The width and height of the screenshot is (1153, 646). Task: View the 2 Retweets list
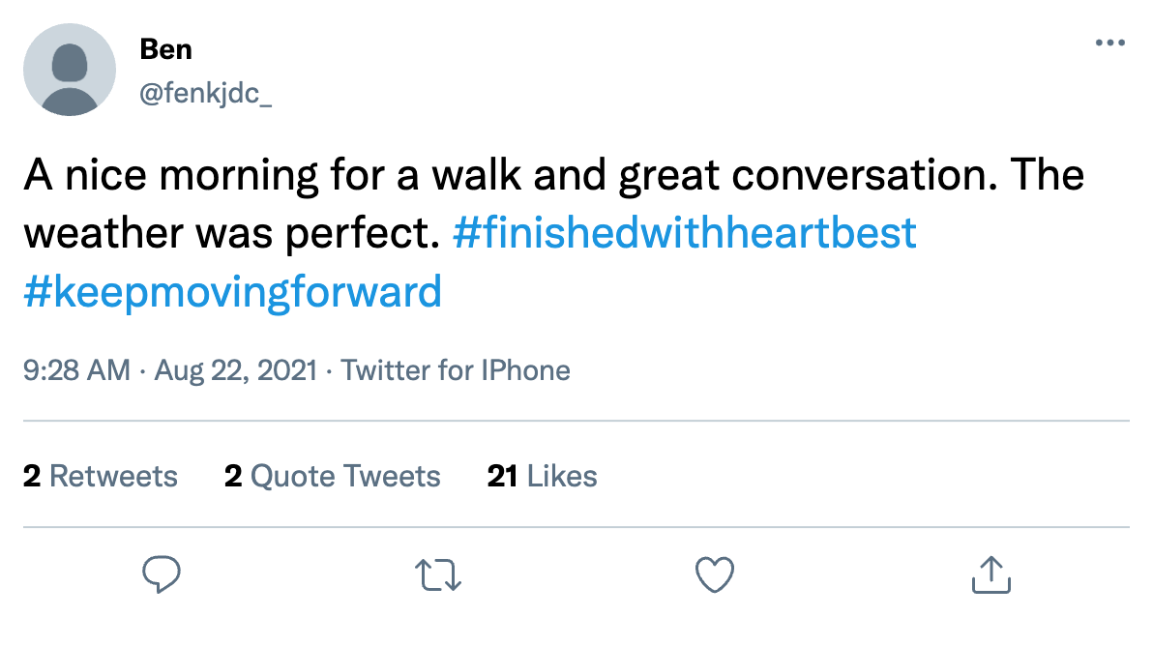tap(101, 476)
